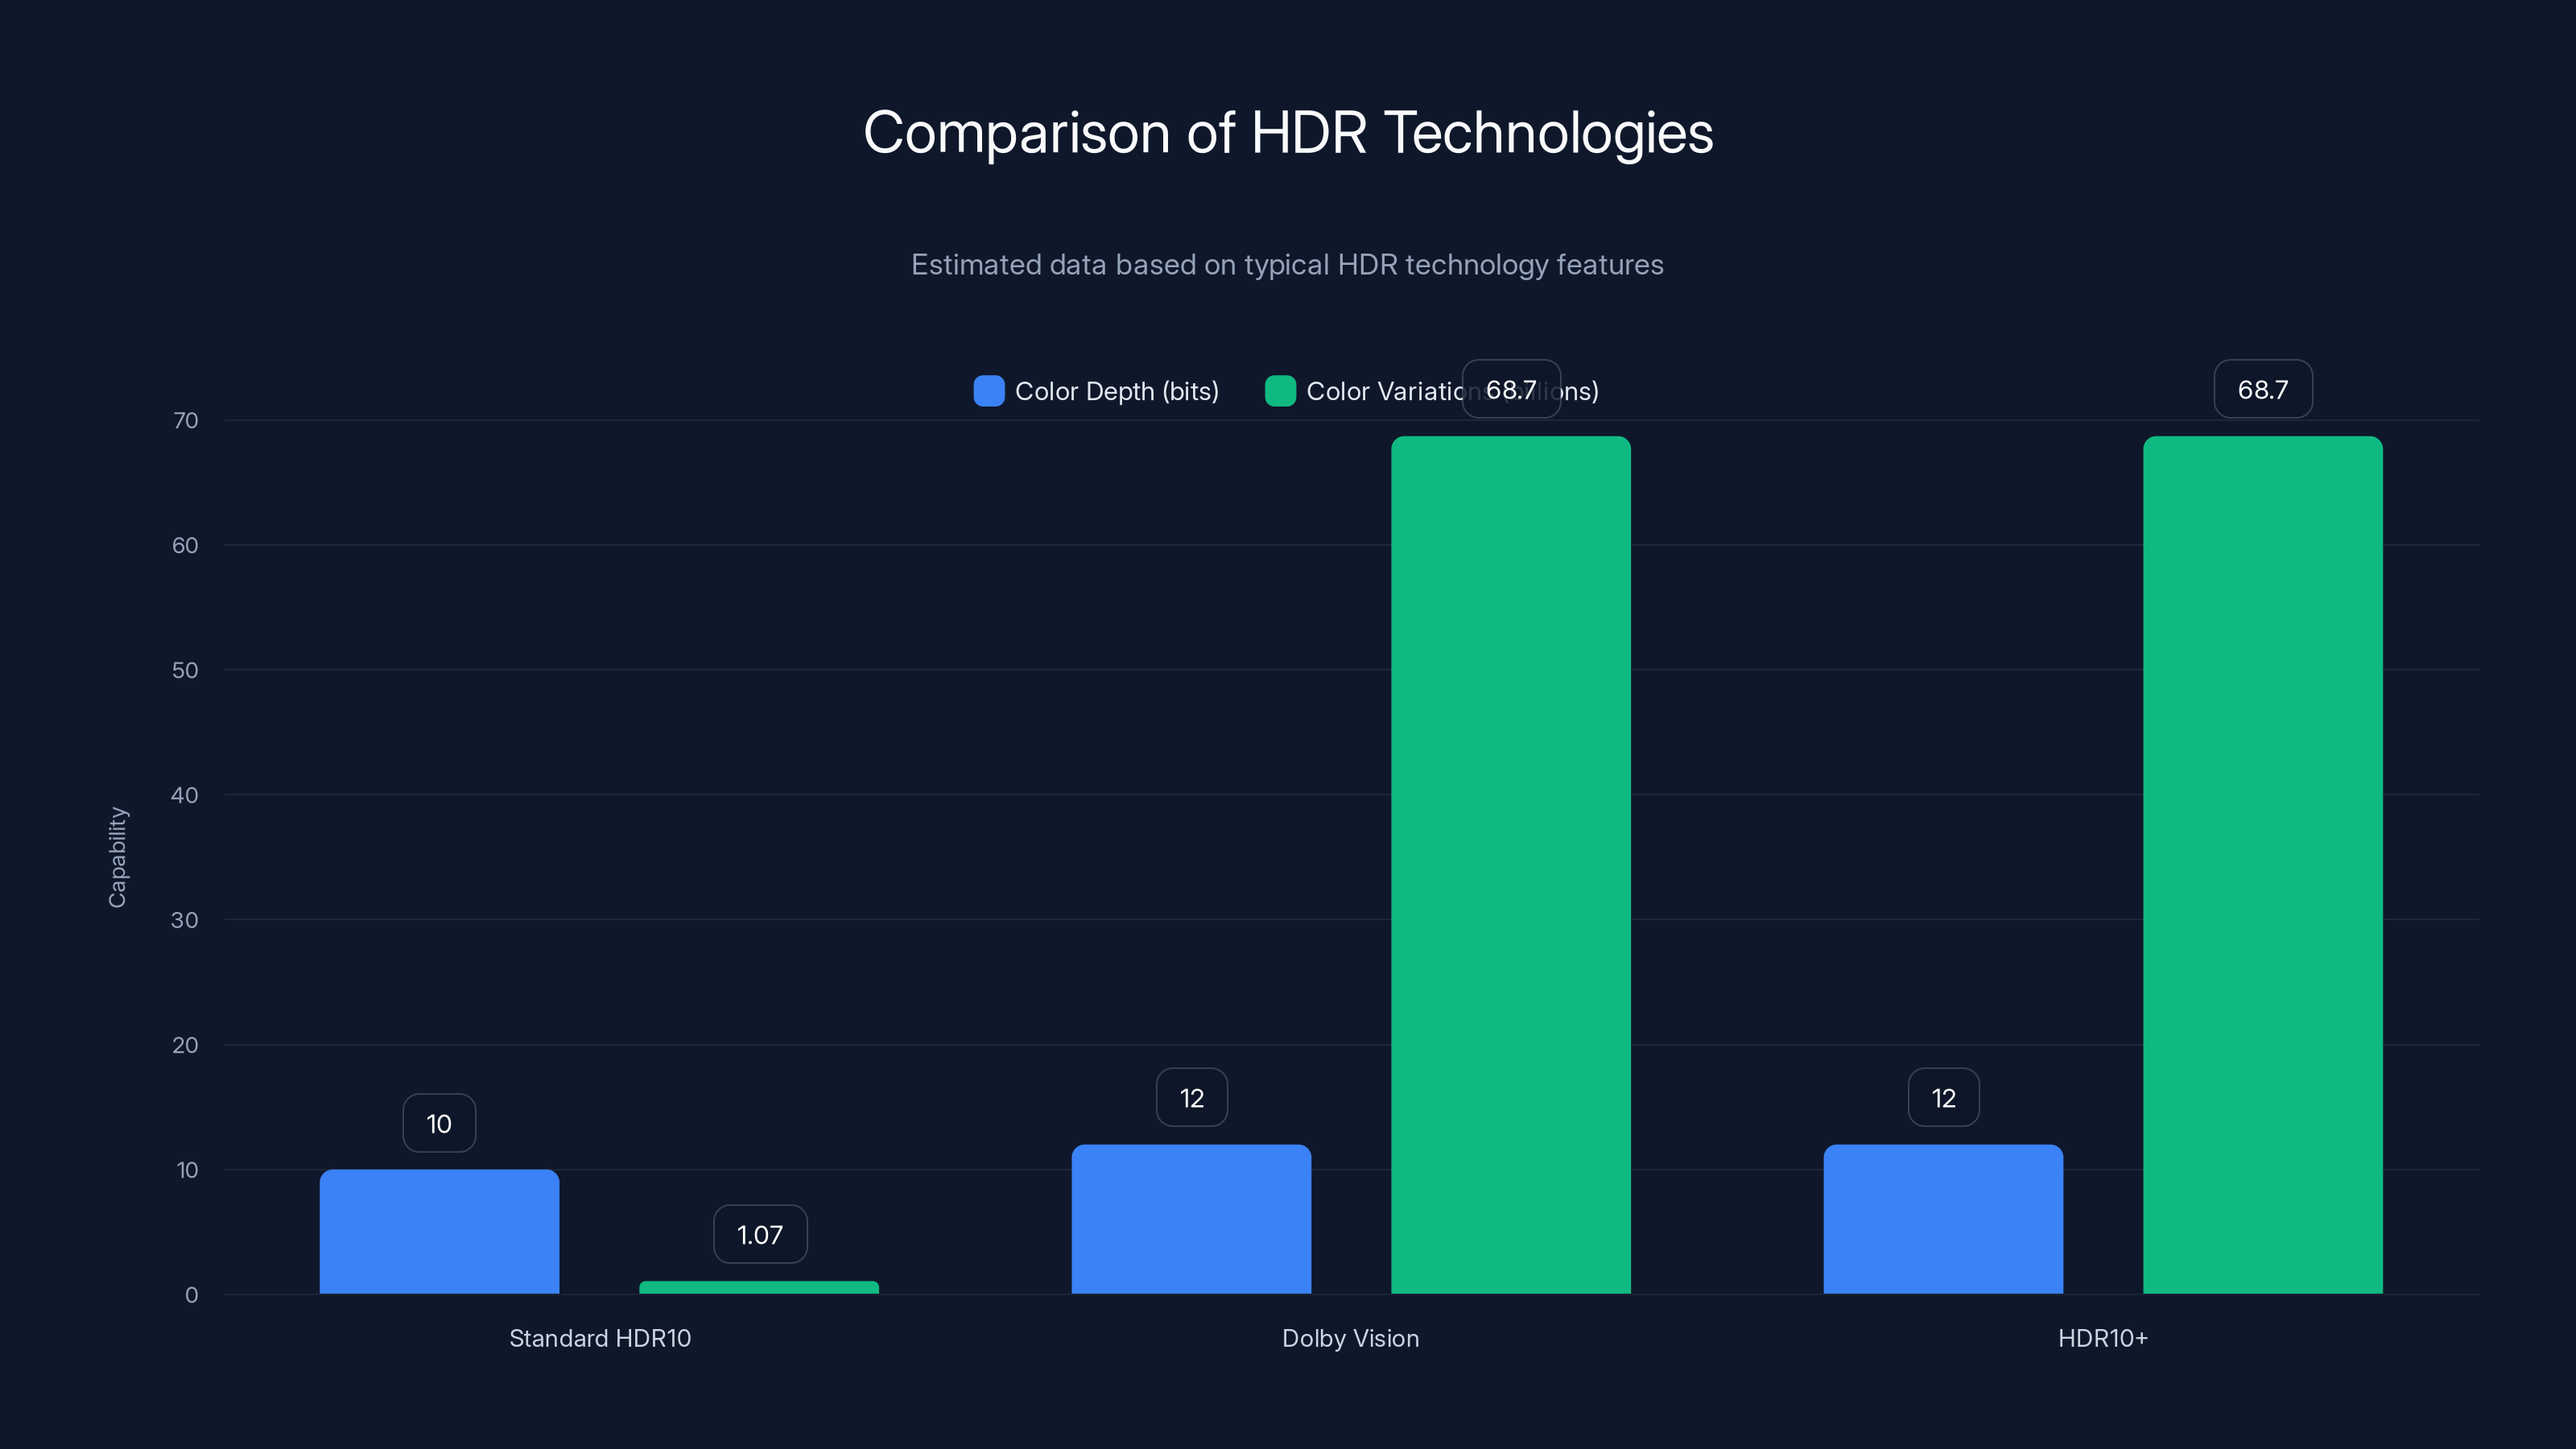Screen dimensions: 2576x1449
Task: Click the chart title Comparison of HDR Technologies
Action: point(1288,133)
